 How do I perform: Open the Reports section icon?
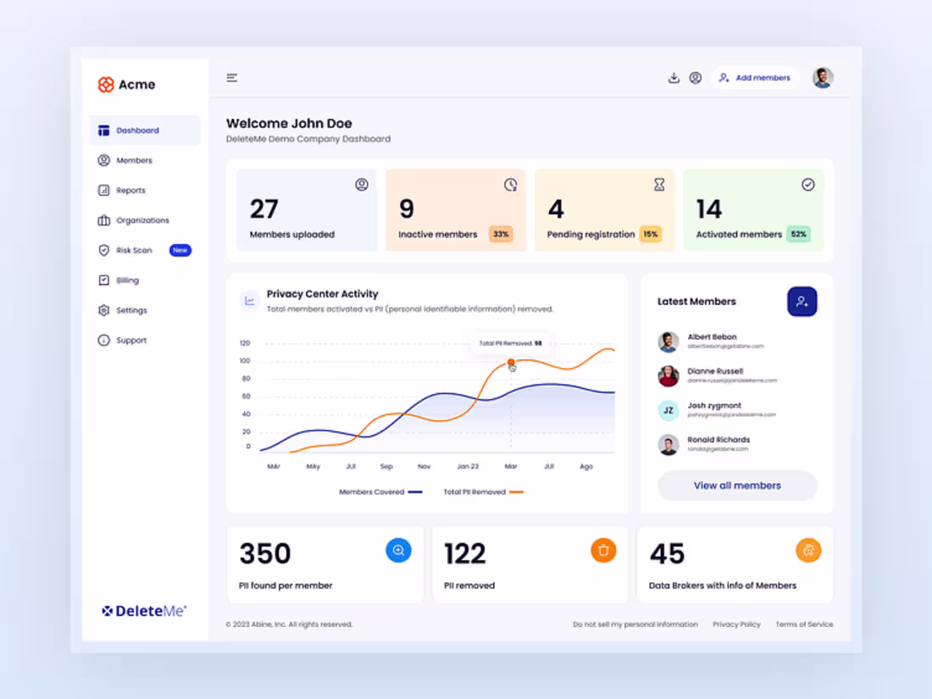(103, 190)
